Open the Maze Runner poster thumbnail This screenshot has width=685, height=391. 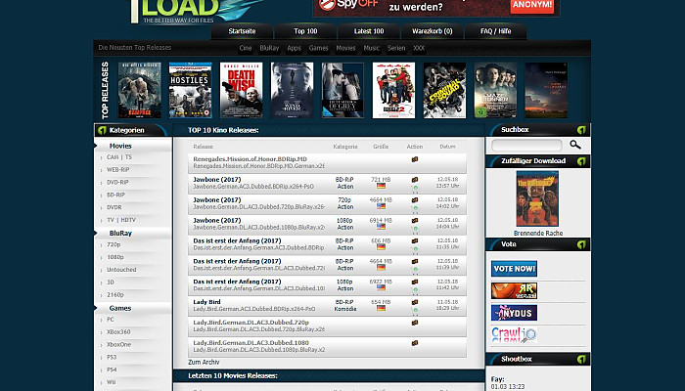tap(495, 90)
